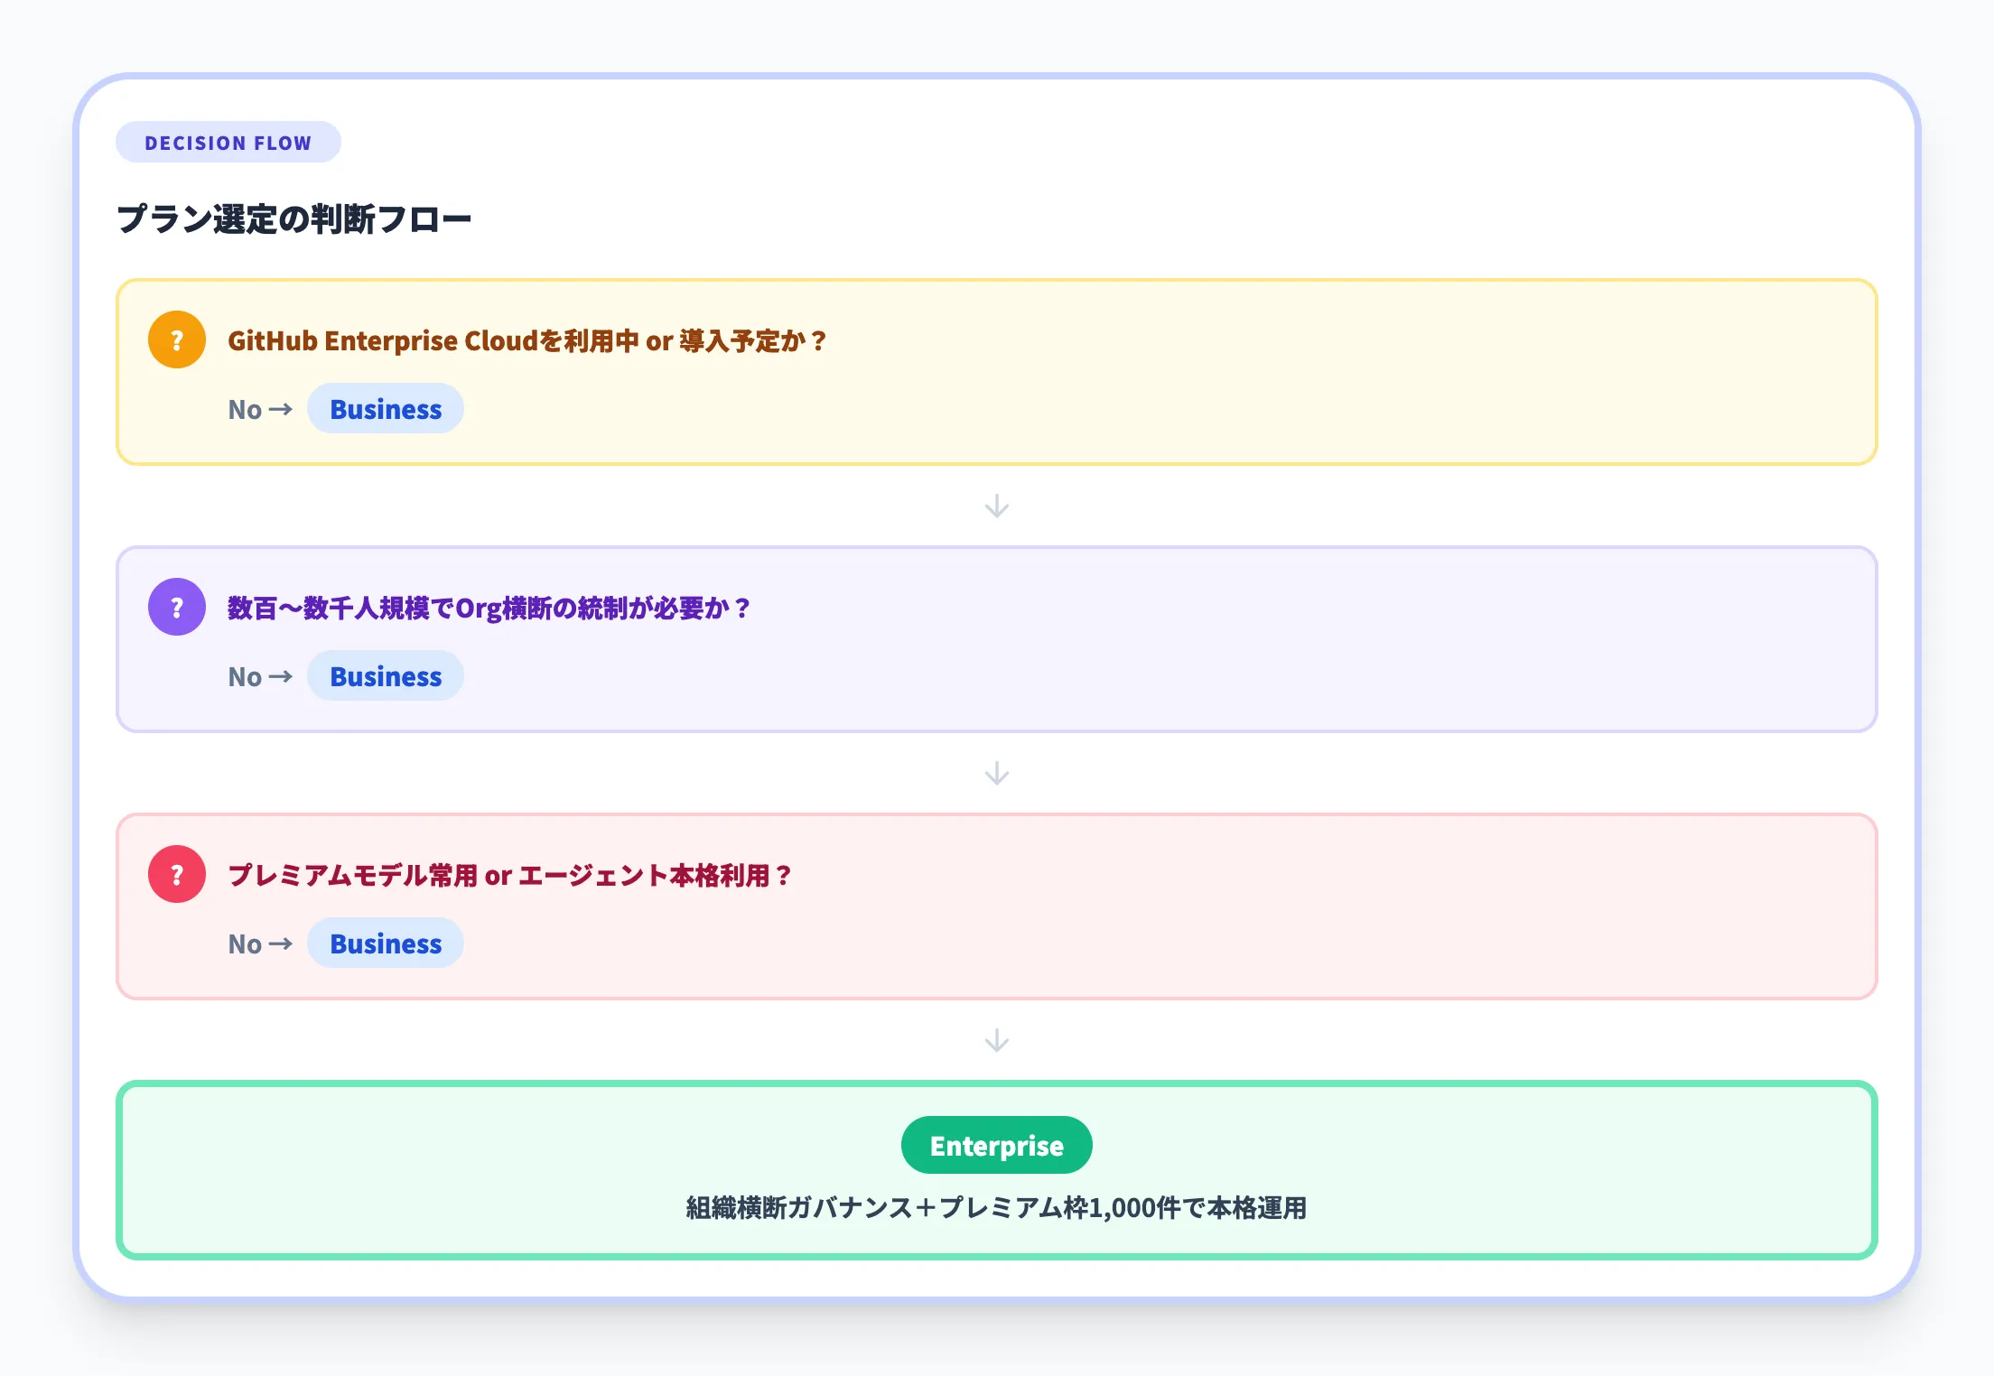Click the orange question mark icon
The image size is (1994, 1376).
[175, 340]
